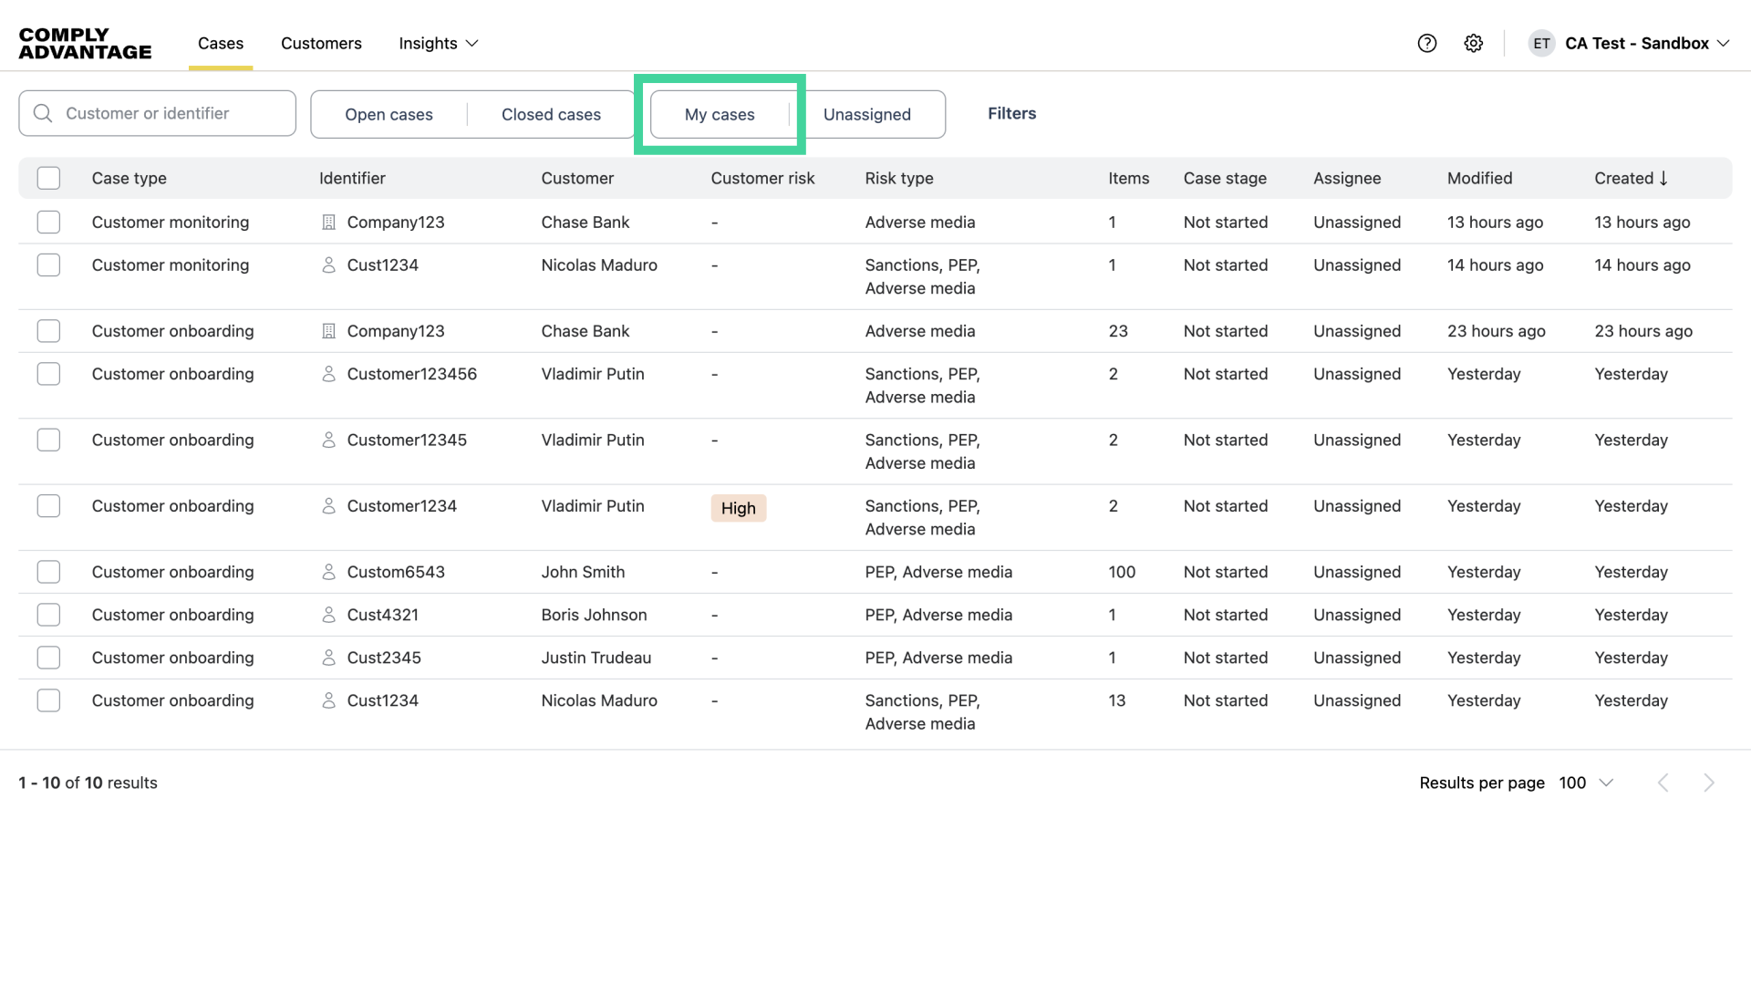Select the John Smith case checkbox
This screenshot has width=1751, height=985.
tap(48, 572)
